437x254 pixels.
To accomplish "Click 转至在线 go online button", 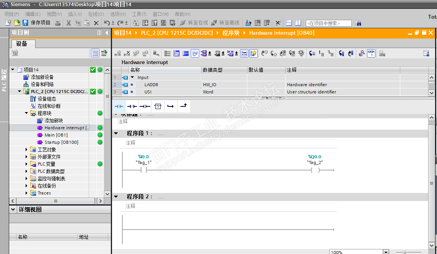I will click(194, 23).
